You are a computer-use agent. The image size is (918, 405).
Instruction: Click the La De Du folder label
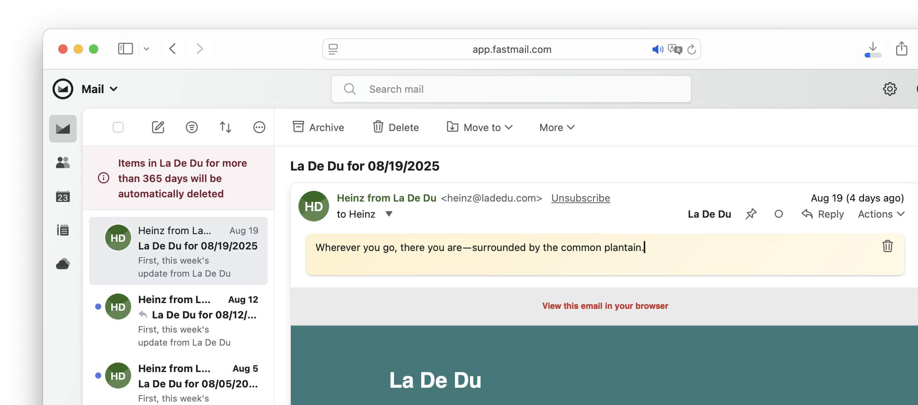(x=709, y=214)
